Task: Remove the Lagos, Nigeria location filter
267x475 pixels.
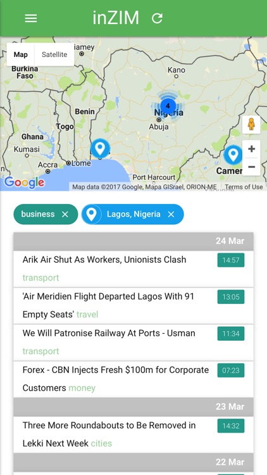Action: point(171,215)
